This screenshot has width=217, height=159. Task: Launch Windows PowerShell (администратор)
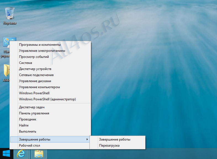(x=50, y=99)
